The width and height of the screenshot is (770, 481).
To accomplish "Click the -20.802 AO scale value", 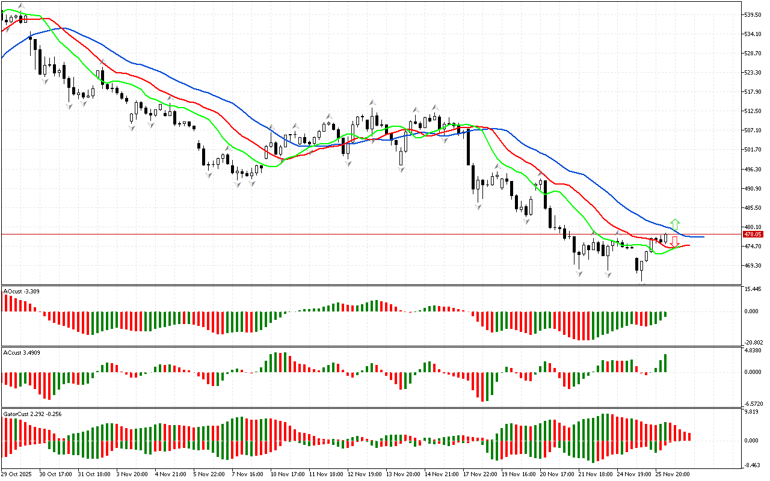I will point(754,342).
